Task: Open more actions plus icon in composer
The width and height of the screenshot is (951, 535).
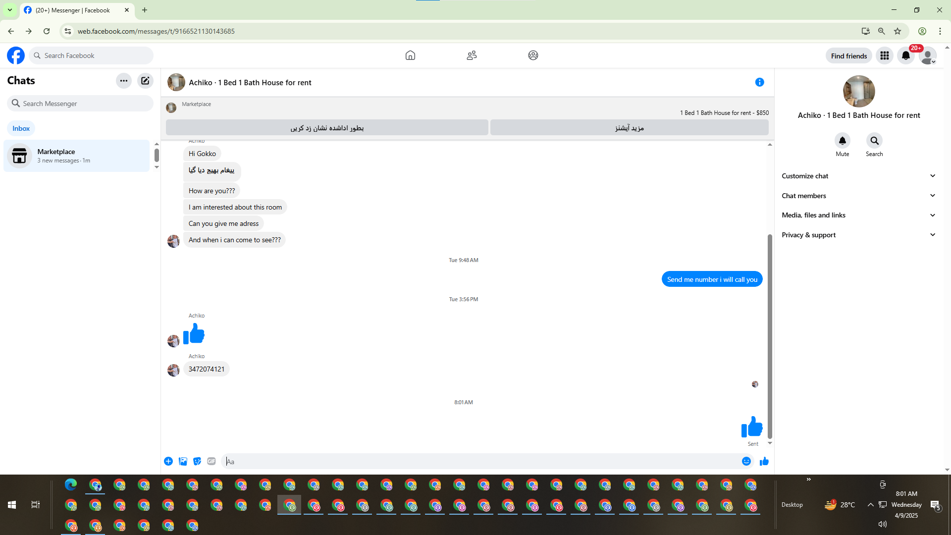Action: point(168,461)
